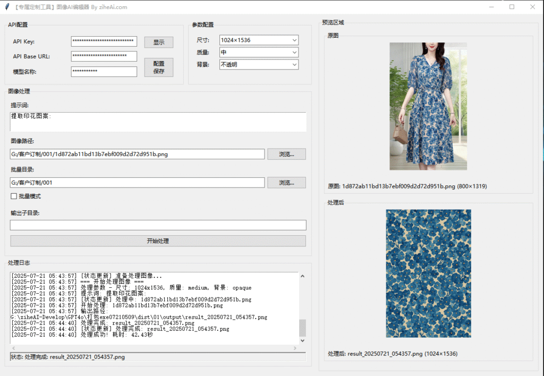This screenshot has height=376, width=544.
Task: Click the 图像路径 path input field
Action: 137,154
